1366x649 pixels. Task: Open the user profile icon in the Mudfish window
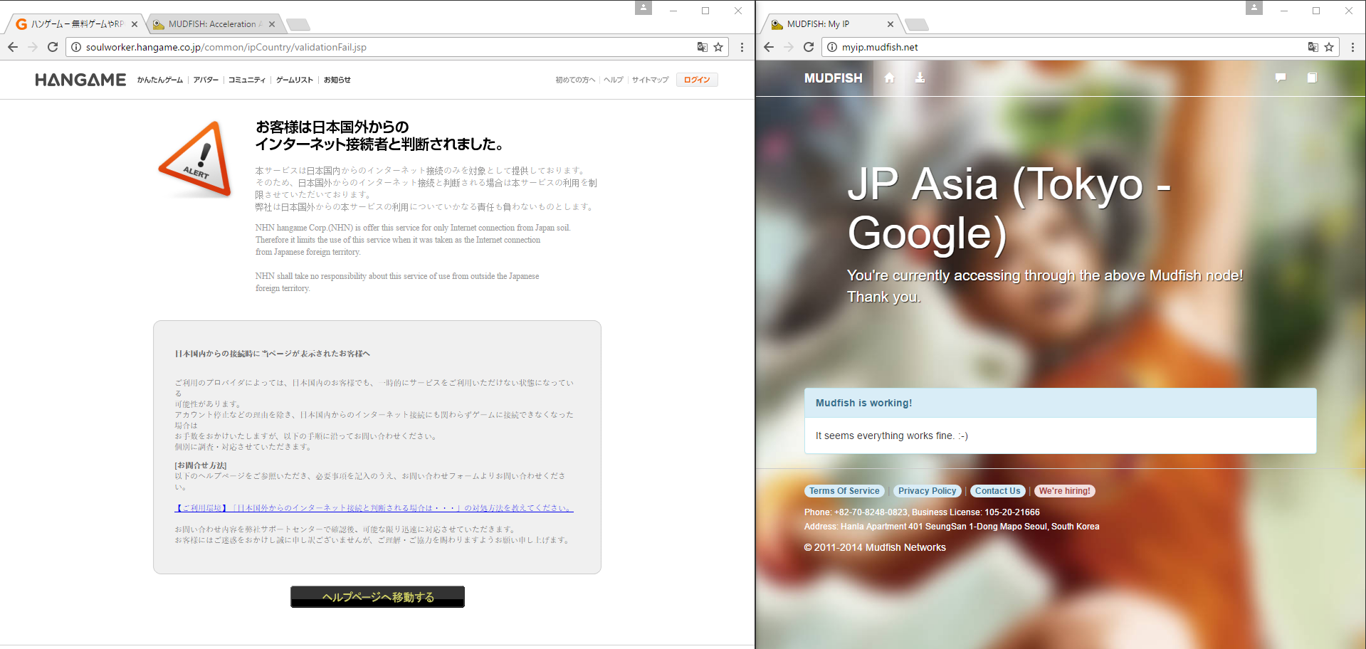pyautogui.click(x=1254, y=8)
